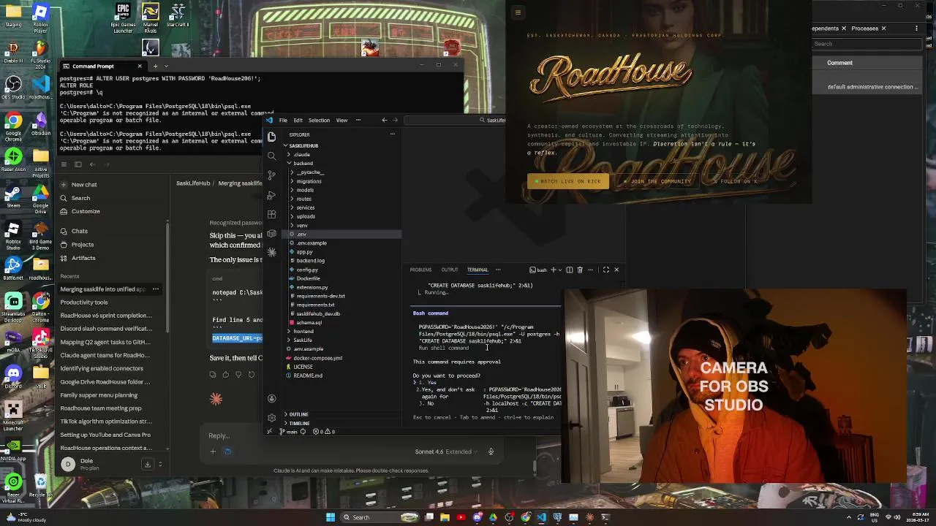
Task: Split the terminal with split icon
Action: pos(570,270)
